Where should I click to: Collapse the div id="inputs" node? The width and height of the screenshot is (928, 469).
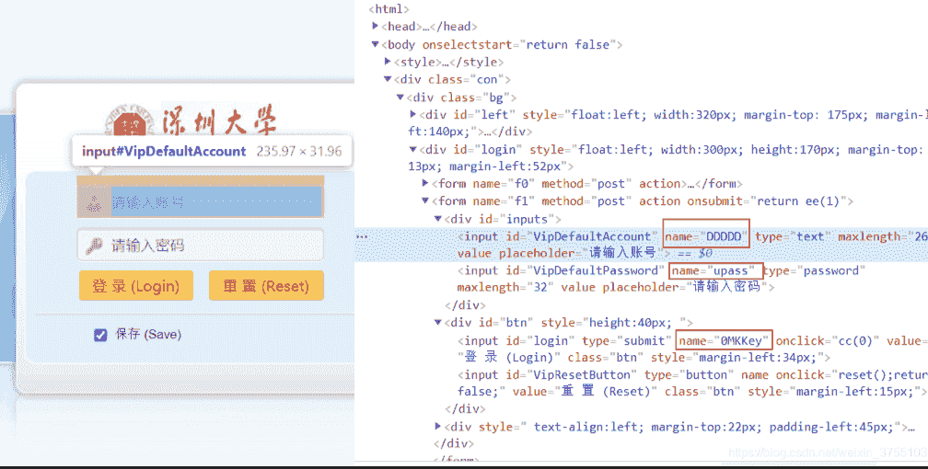coord(437,219)
